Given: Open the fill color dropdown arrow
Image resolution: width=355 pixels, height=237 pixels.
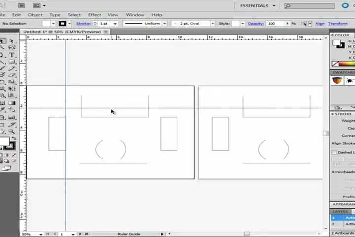Looking at the screenshot, I should tap(53, 24).
